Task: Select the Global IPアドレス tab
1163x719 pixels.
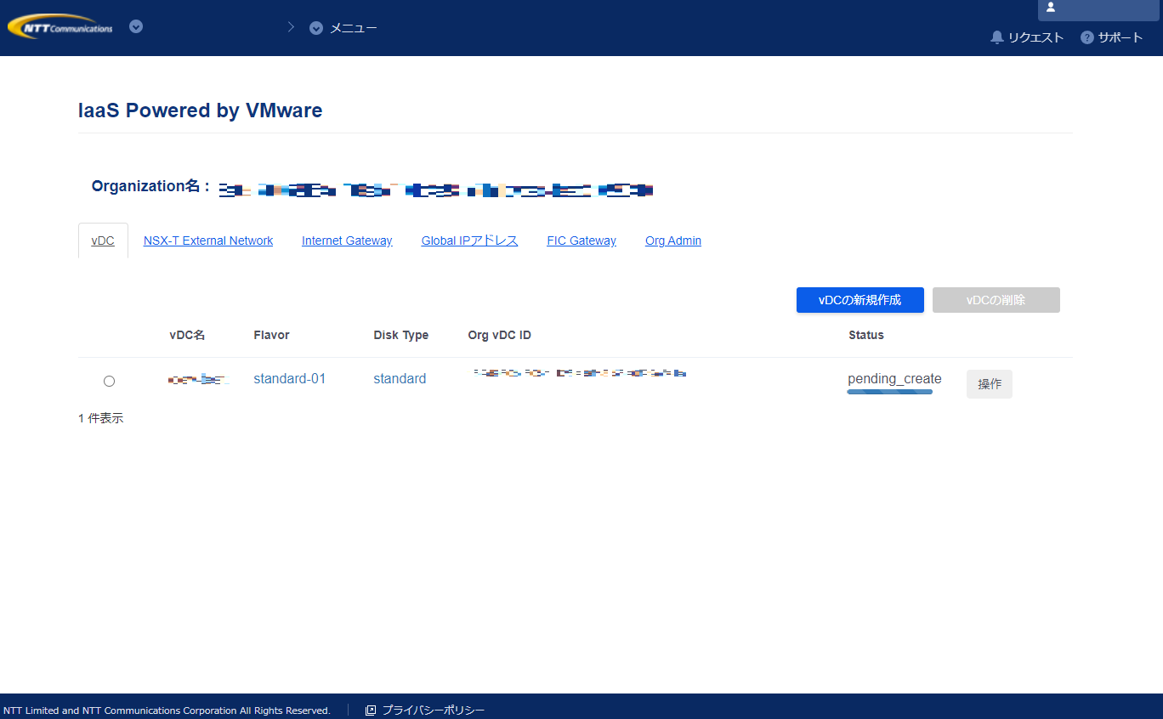Action: [469, 241]
